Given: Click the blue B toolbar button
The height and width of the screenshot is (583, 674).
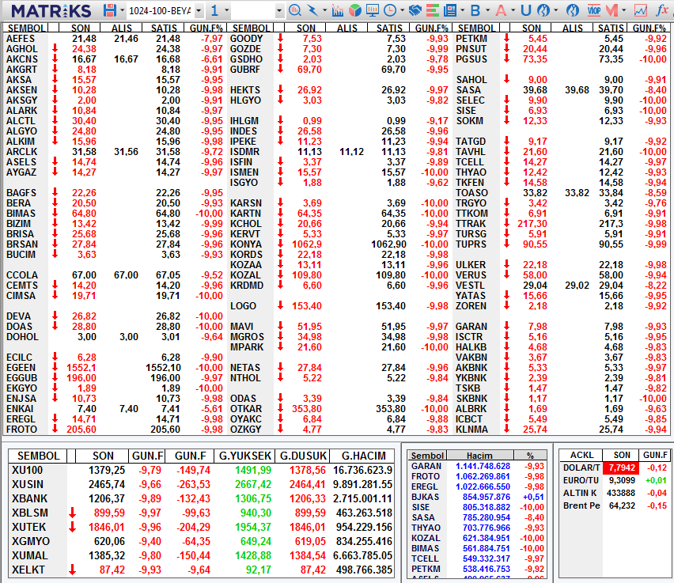Looking at the screenshot, I should [475, 9].
